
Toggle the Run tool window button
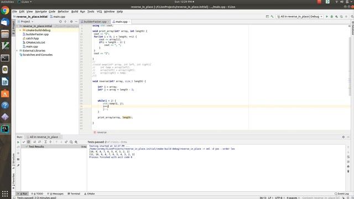(23, 194)
